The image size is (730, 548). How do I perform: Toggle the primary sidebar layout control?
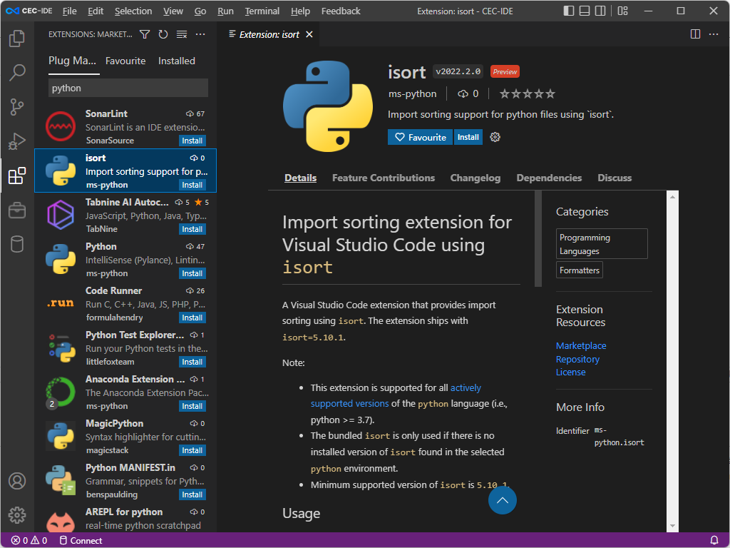pos(569,10)
